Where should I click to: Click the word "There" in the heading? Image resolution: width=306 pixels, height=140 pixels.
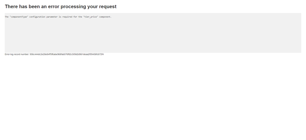[11, 7]
